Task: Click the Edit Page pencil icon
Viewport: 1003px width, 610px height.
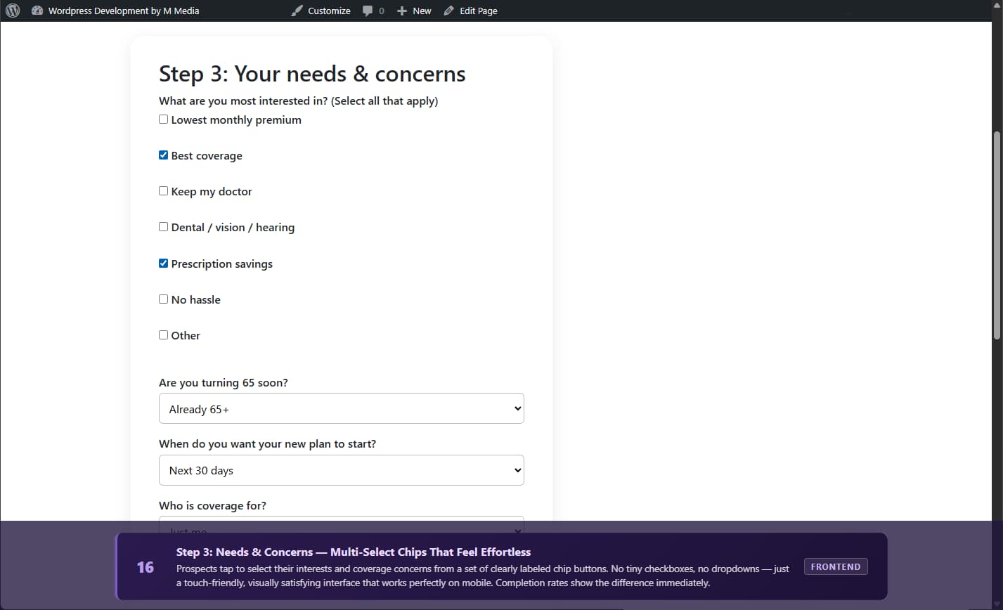Action: [x=448, y=11]
